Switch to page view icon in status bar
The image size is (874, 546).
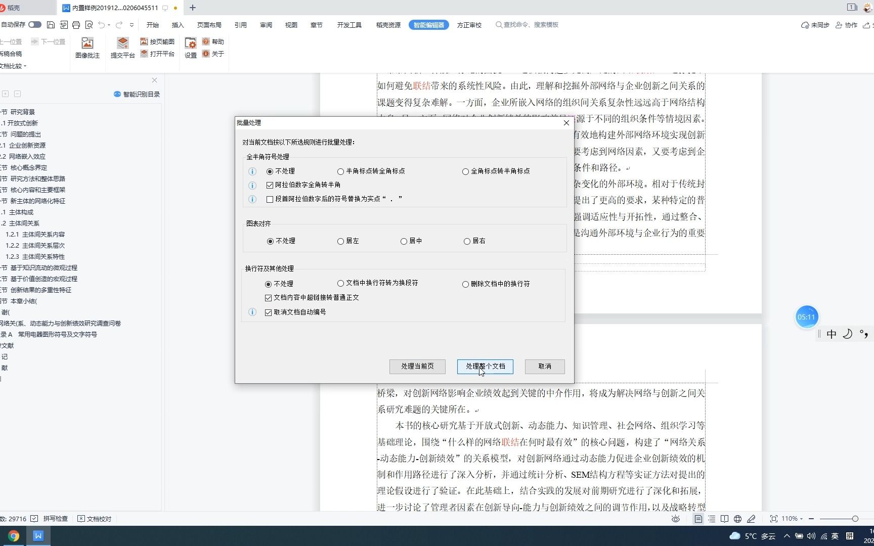point(698,519)
